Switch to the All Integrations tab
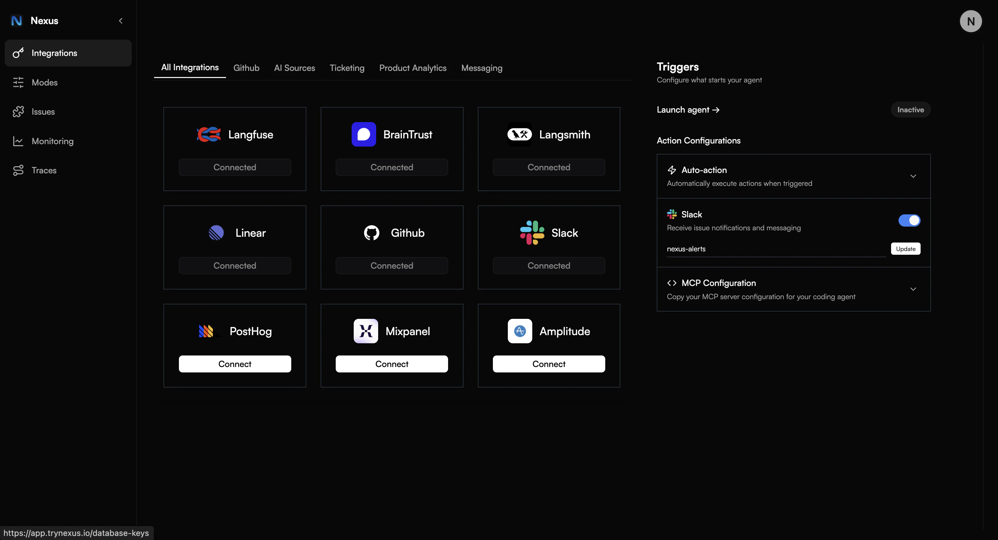 (x=190, y=67)
